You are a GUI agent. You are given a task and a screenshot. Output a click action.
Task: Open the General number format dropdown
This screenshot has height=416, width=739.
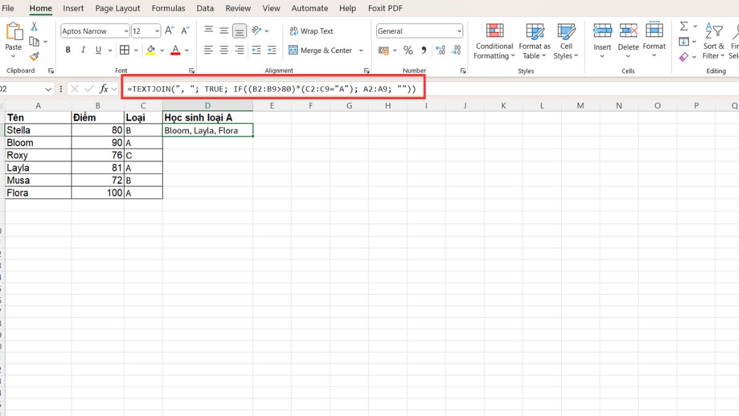pyautogui.click(x=459, y=31)
